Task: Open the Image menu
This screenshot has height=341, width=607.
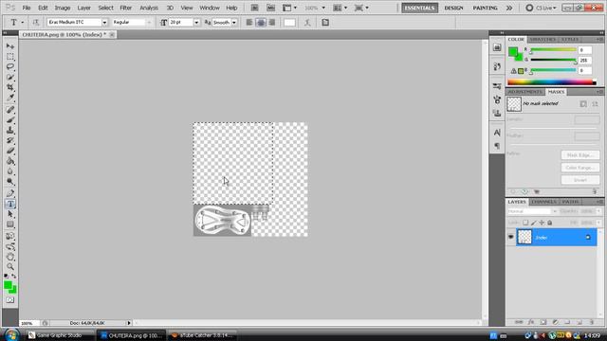Action: [63, 8]
